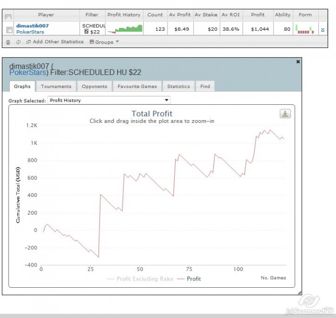Select the Statistics tab
Image resolution: width=336 pixels, height=318 pixels.
click(x=179, y=86)
